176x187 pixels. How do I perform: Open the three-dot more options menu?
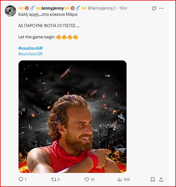[x=161, y=8]
